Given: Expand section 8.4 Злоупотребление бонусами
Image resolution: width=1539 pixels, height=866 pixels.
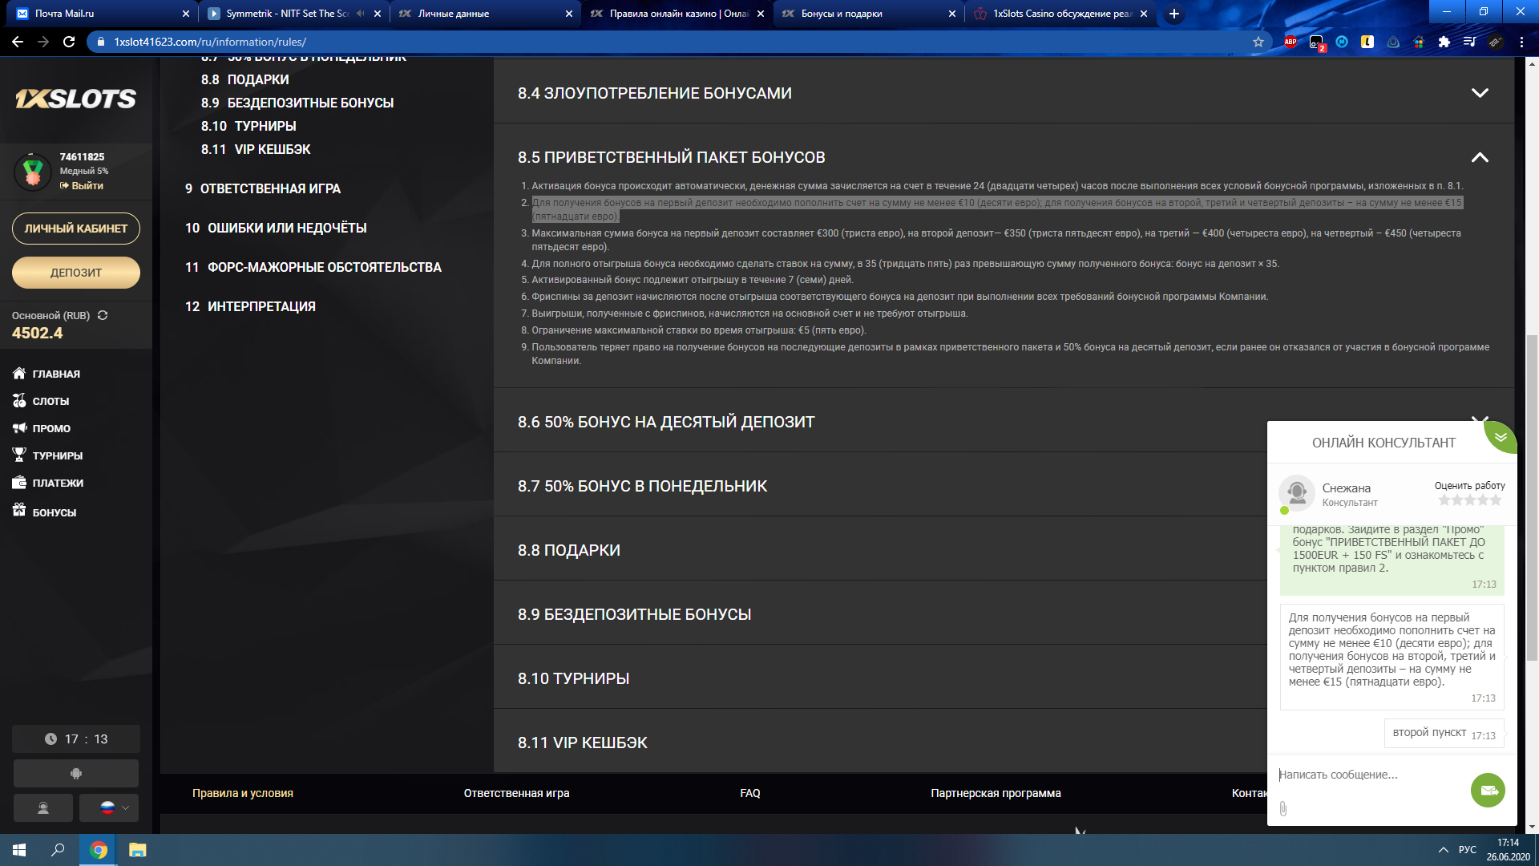Looking at the screenshot, I should (x=1480, y=93).
